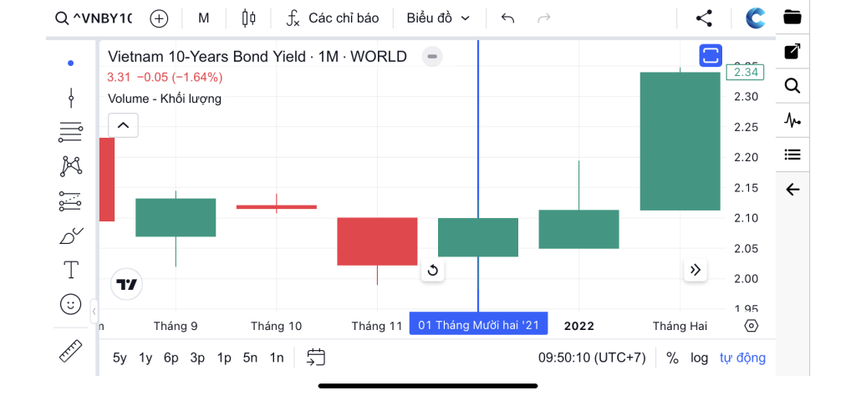Select the 1y time range
The width and height of the screenshot is (856, 396).
(145, 358)
